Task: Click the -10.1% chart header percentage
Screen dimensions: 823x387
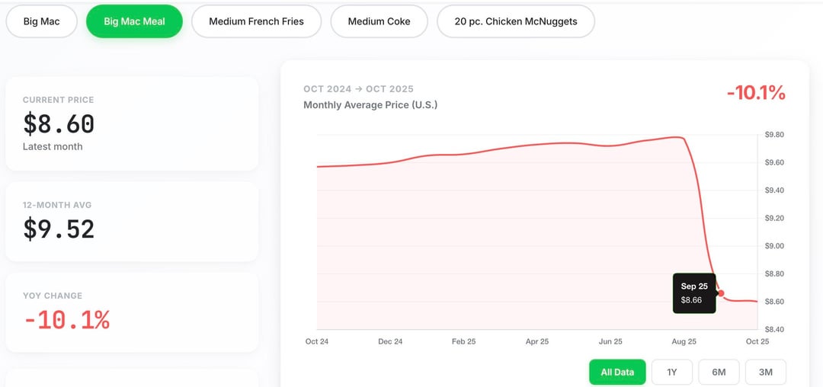Action: click(756, 93)
